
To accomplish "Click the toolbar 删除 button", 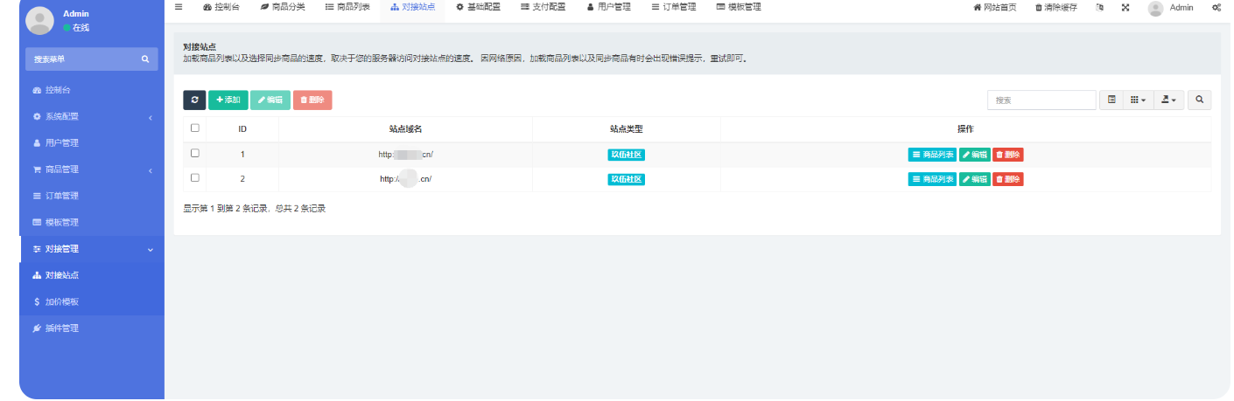I will pos(312,100).
